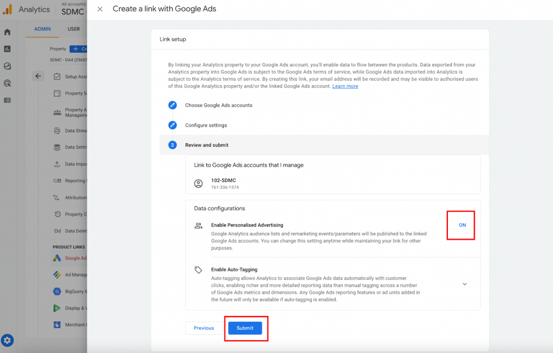Click the PRODUCT LINKS section label
Viewport: 553px width, 353px height.
(x=69, y=247)
